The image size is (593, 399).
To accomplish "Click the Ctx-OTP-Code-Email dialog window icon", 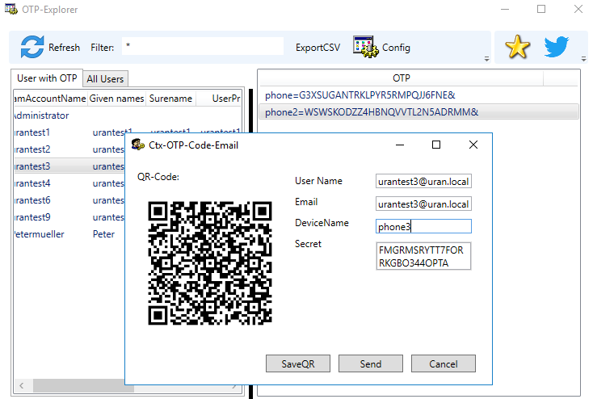I will [x=138, y=145].
